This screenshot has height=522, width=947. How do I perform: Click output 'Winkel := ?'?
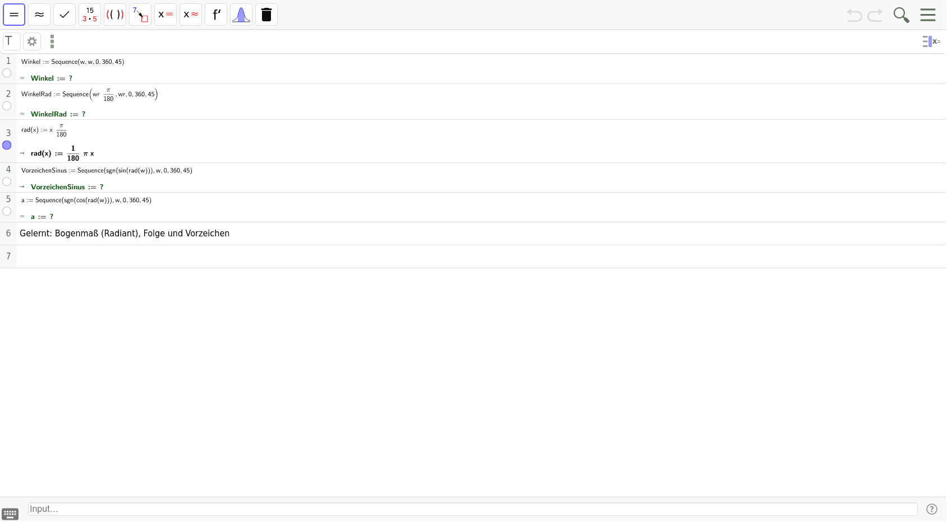(52, 78)
